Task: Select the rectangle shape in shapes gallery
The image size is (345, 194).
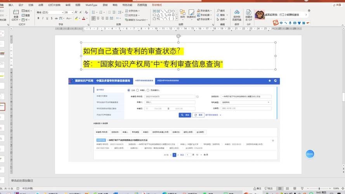Action: [170, 11]
